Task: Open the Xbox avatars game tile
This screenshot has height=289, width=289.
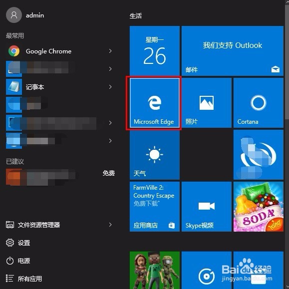Action: pyautogui.click(x=154, y=270)
